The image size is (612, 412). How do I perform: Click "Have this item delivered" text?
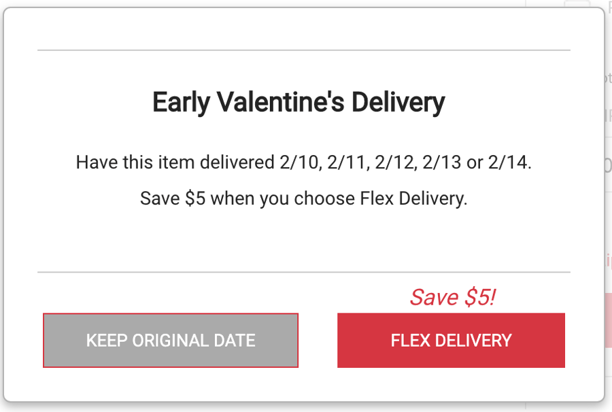[x=175, y=163]
